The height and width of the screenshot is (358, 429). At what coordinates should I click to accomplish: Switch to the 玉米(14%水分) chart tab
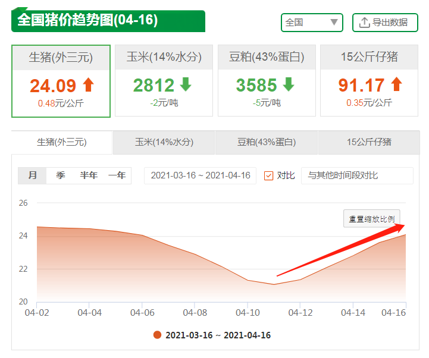pyautogui.click(x=164, y=142)
